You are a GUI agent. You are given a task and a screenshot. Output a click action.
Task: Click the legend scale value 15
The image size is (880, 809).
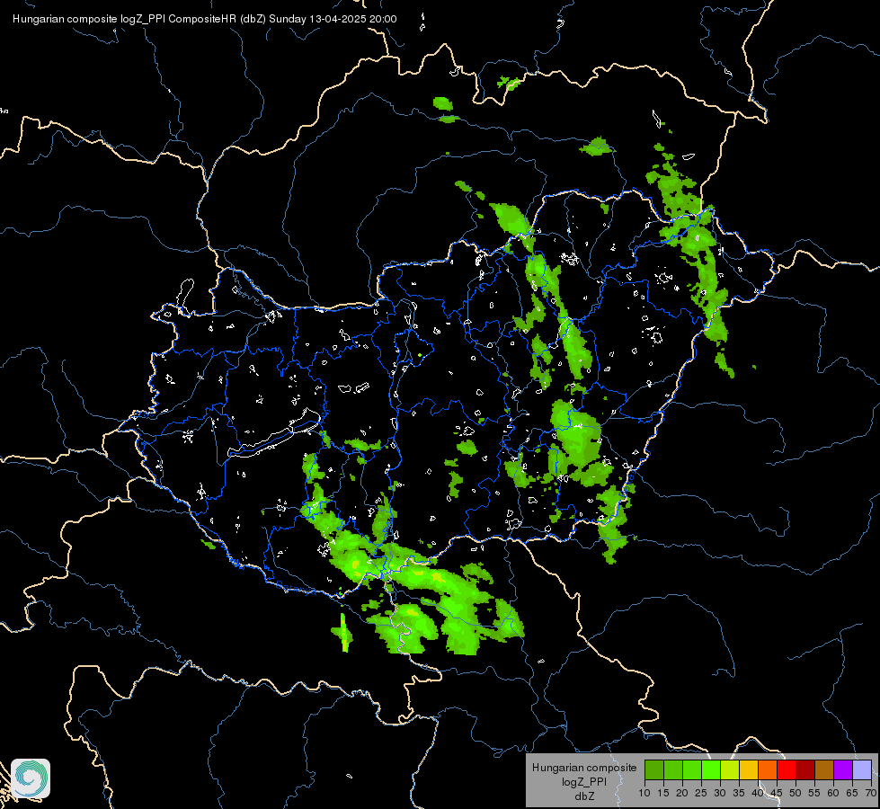click(x=663, y=794)
